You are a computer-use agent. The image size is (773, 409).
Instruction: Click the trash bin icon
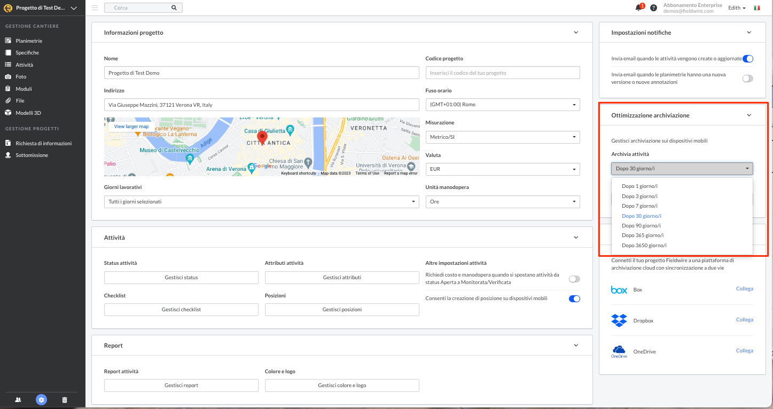pos(65,399)
